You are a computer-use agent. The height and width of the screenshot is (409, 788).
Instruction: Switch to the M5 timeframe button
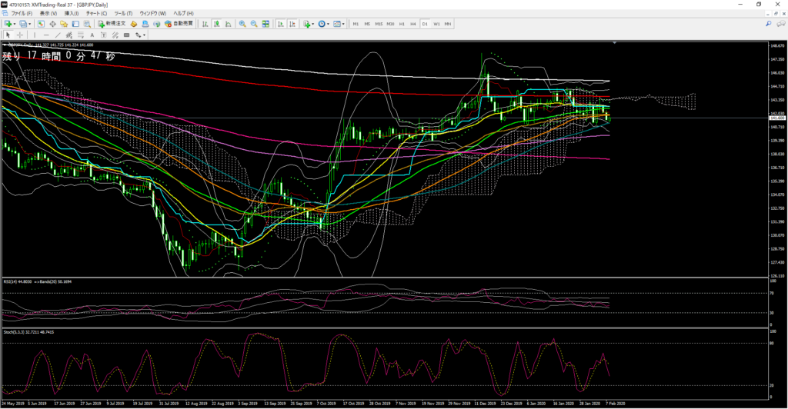tap(367, 24)
